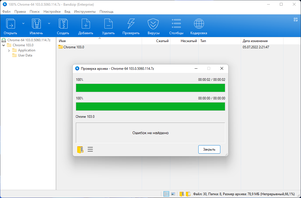Click the Bandizip logo in dialog title
Viewport: 301px width, 198px height.
[77, 68]
